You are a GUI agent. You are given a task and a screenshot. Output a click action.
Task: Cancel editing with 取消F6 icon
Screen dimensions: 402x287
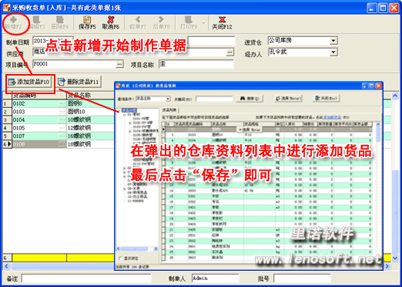[111, 22]
